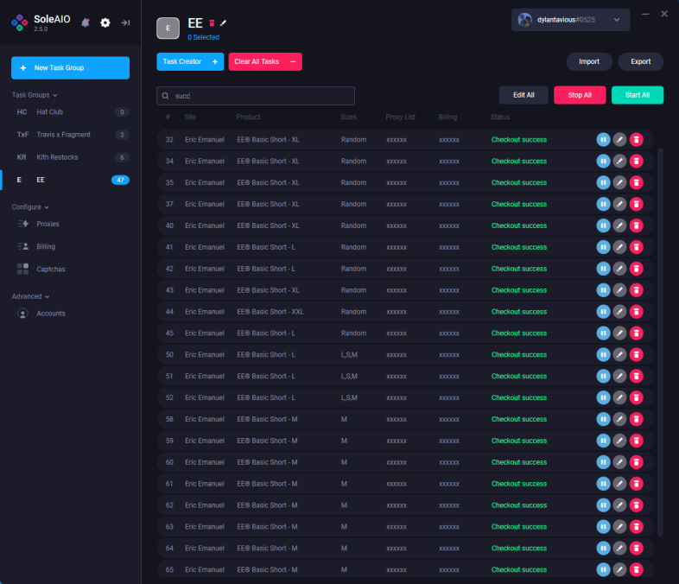The height and width of the screenshot is (584, 679).
Task: Pause task 42
Action: (x=603, y=269)
